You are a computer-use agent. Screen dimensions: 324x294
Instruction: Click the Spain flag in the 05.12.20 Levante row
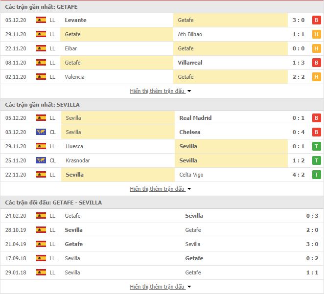41,20
